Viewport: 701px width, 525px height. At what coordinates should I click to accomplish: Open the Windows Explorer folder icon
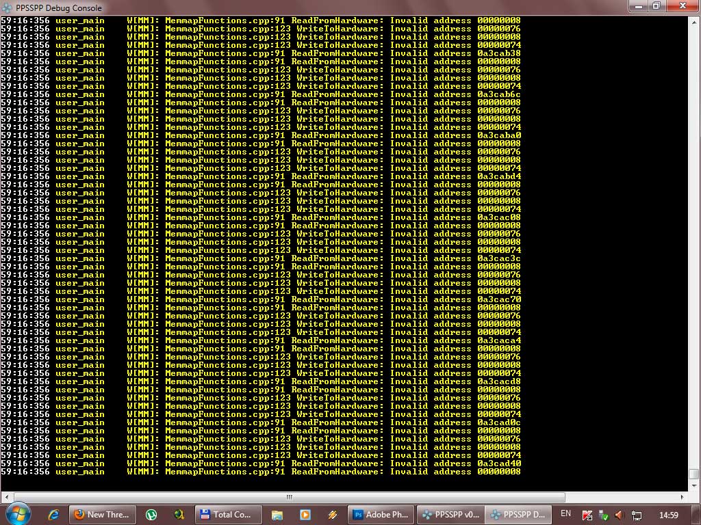pyautogui.click(x=277, y=515)
